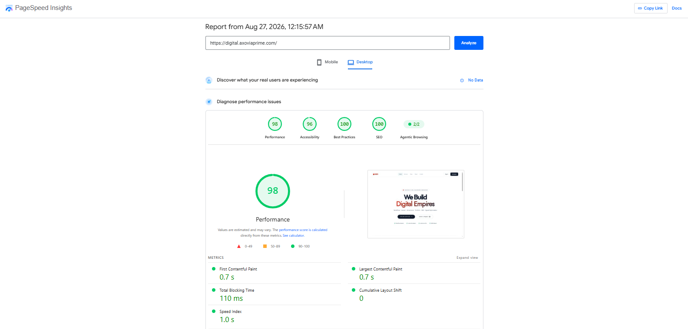Focus the URL input field
This screenshot has height=329, width=688.
327,43
